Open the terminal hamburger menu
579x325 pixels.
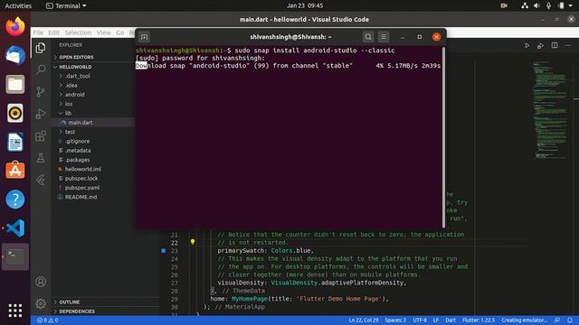coord(384,37)
